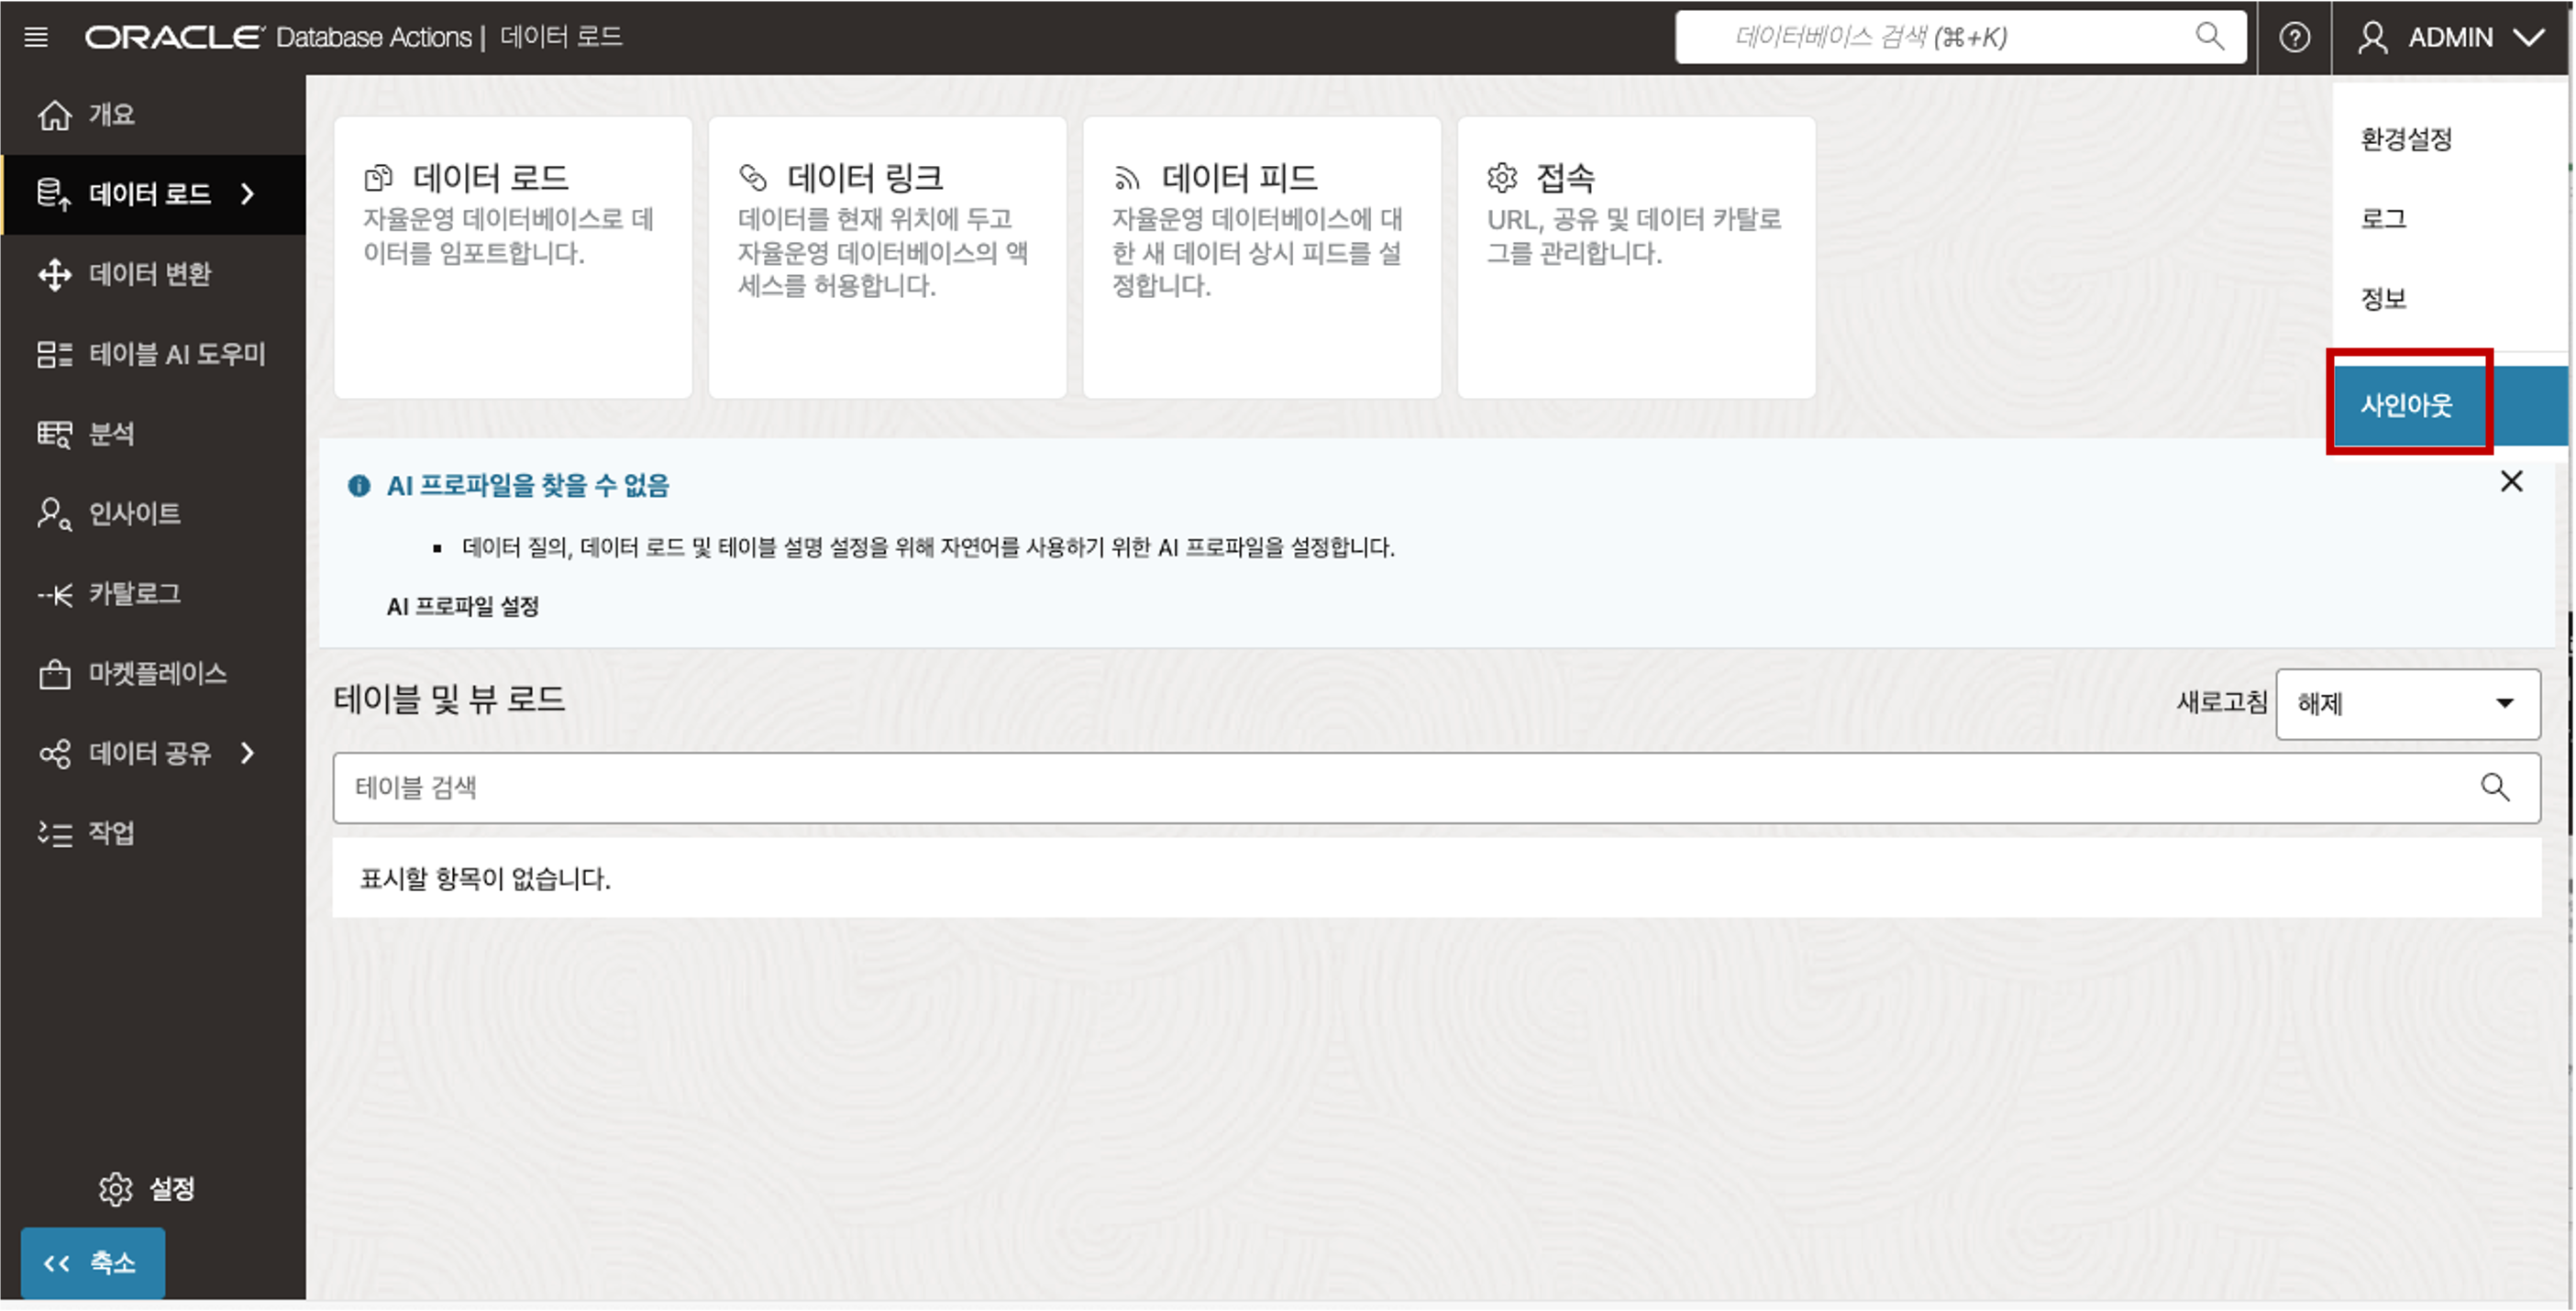2576x1311 pixels.
Task: Click the 테이블 검색 input field
Action: click(x=1400, y=788)
